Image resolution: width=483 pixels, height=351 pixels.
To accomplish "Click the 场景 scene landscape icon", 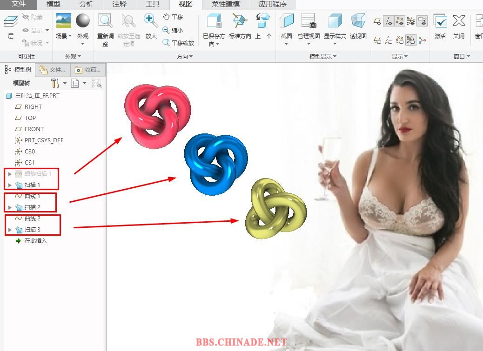I will tap(63, 21).
